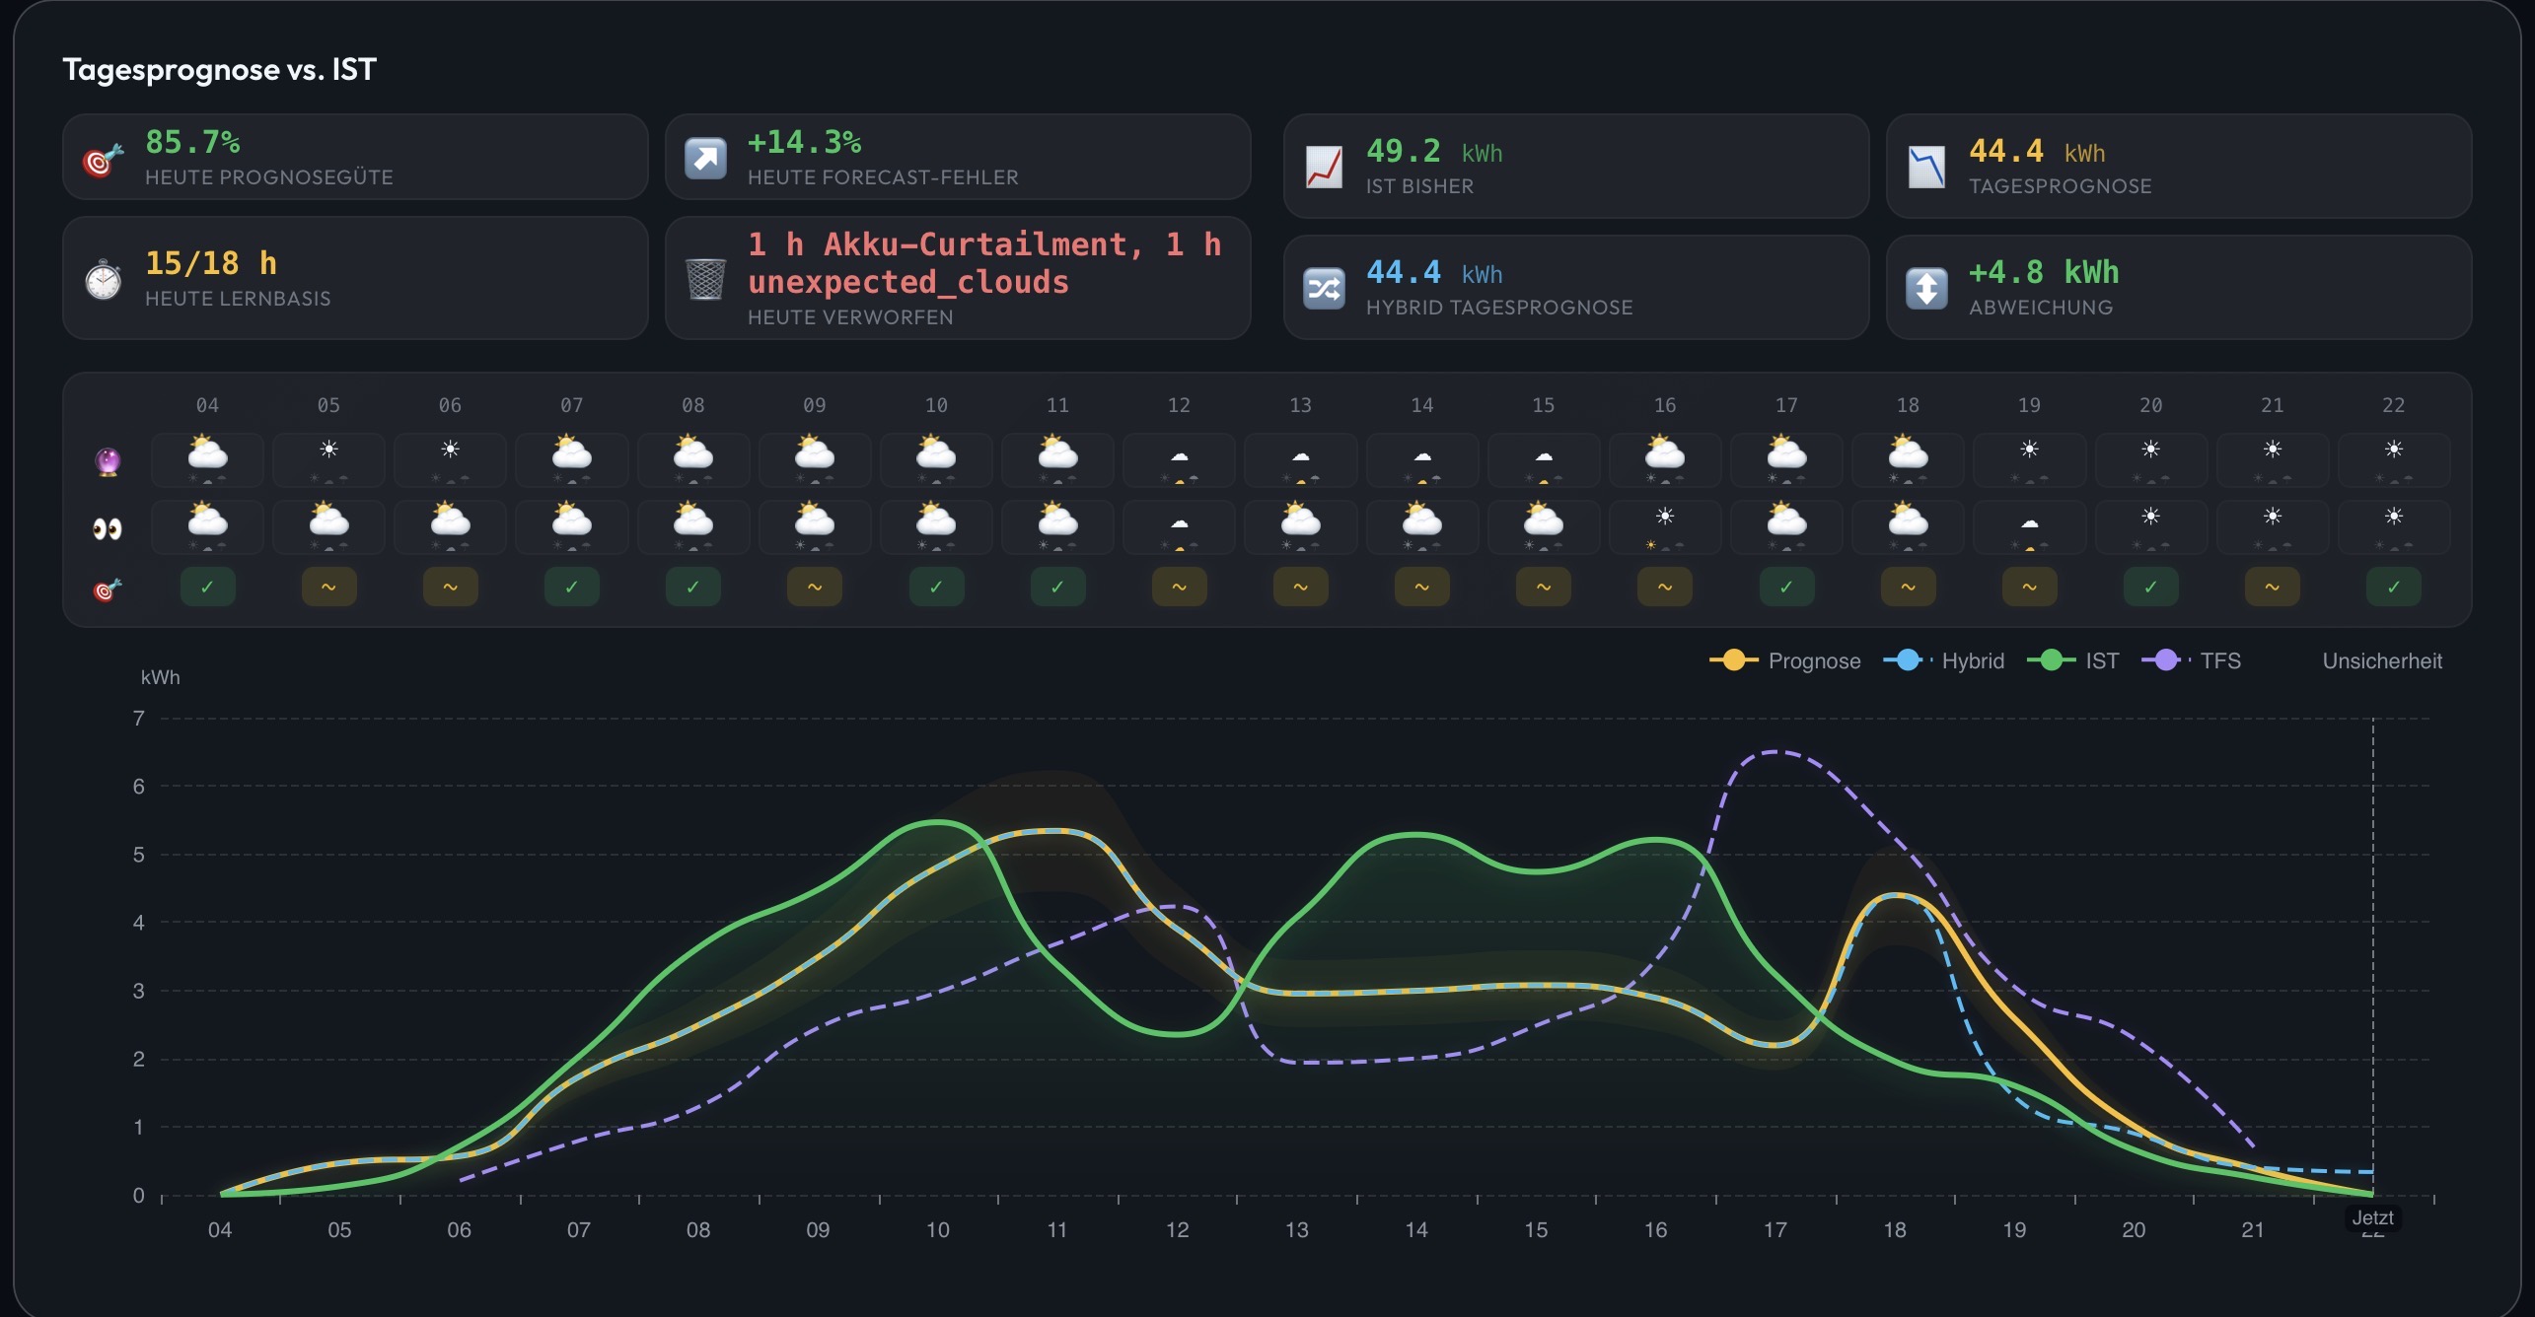Click the eyes icon heading the observed weather row
The image size is (2535, 1317).
coord(108,529)
